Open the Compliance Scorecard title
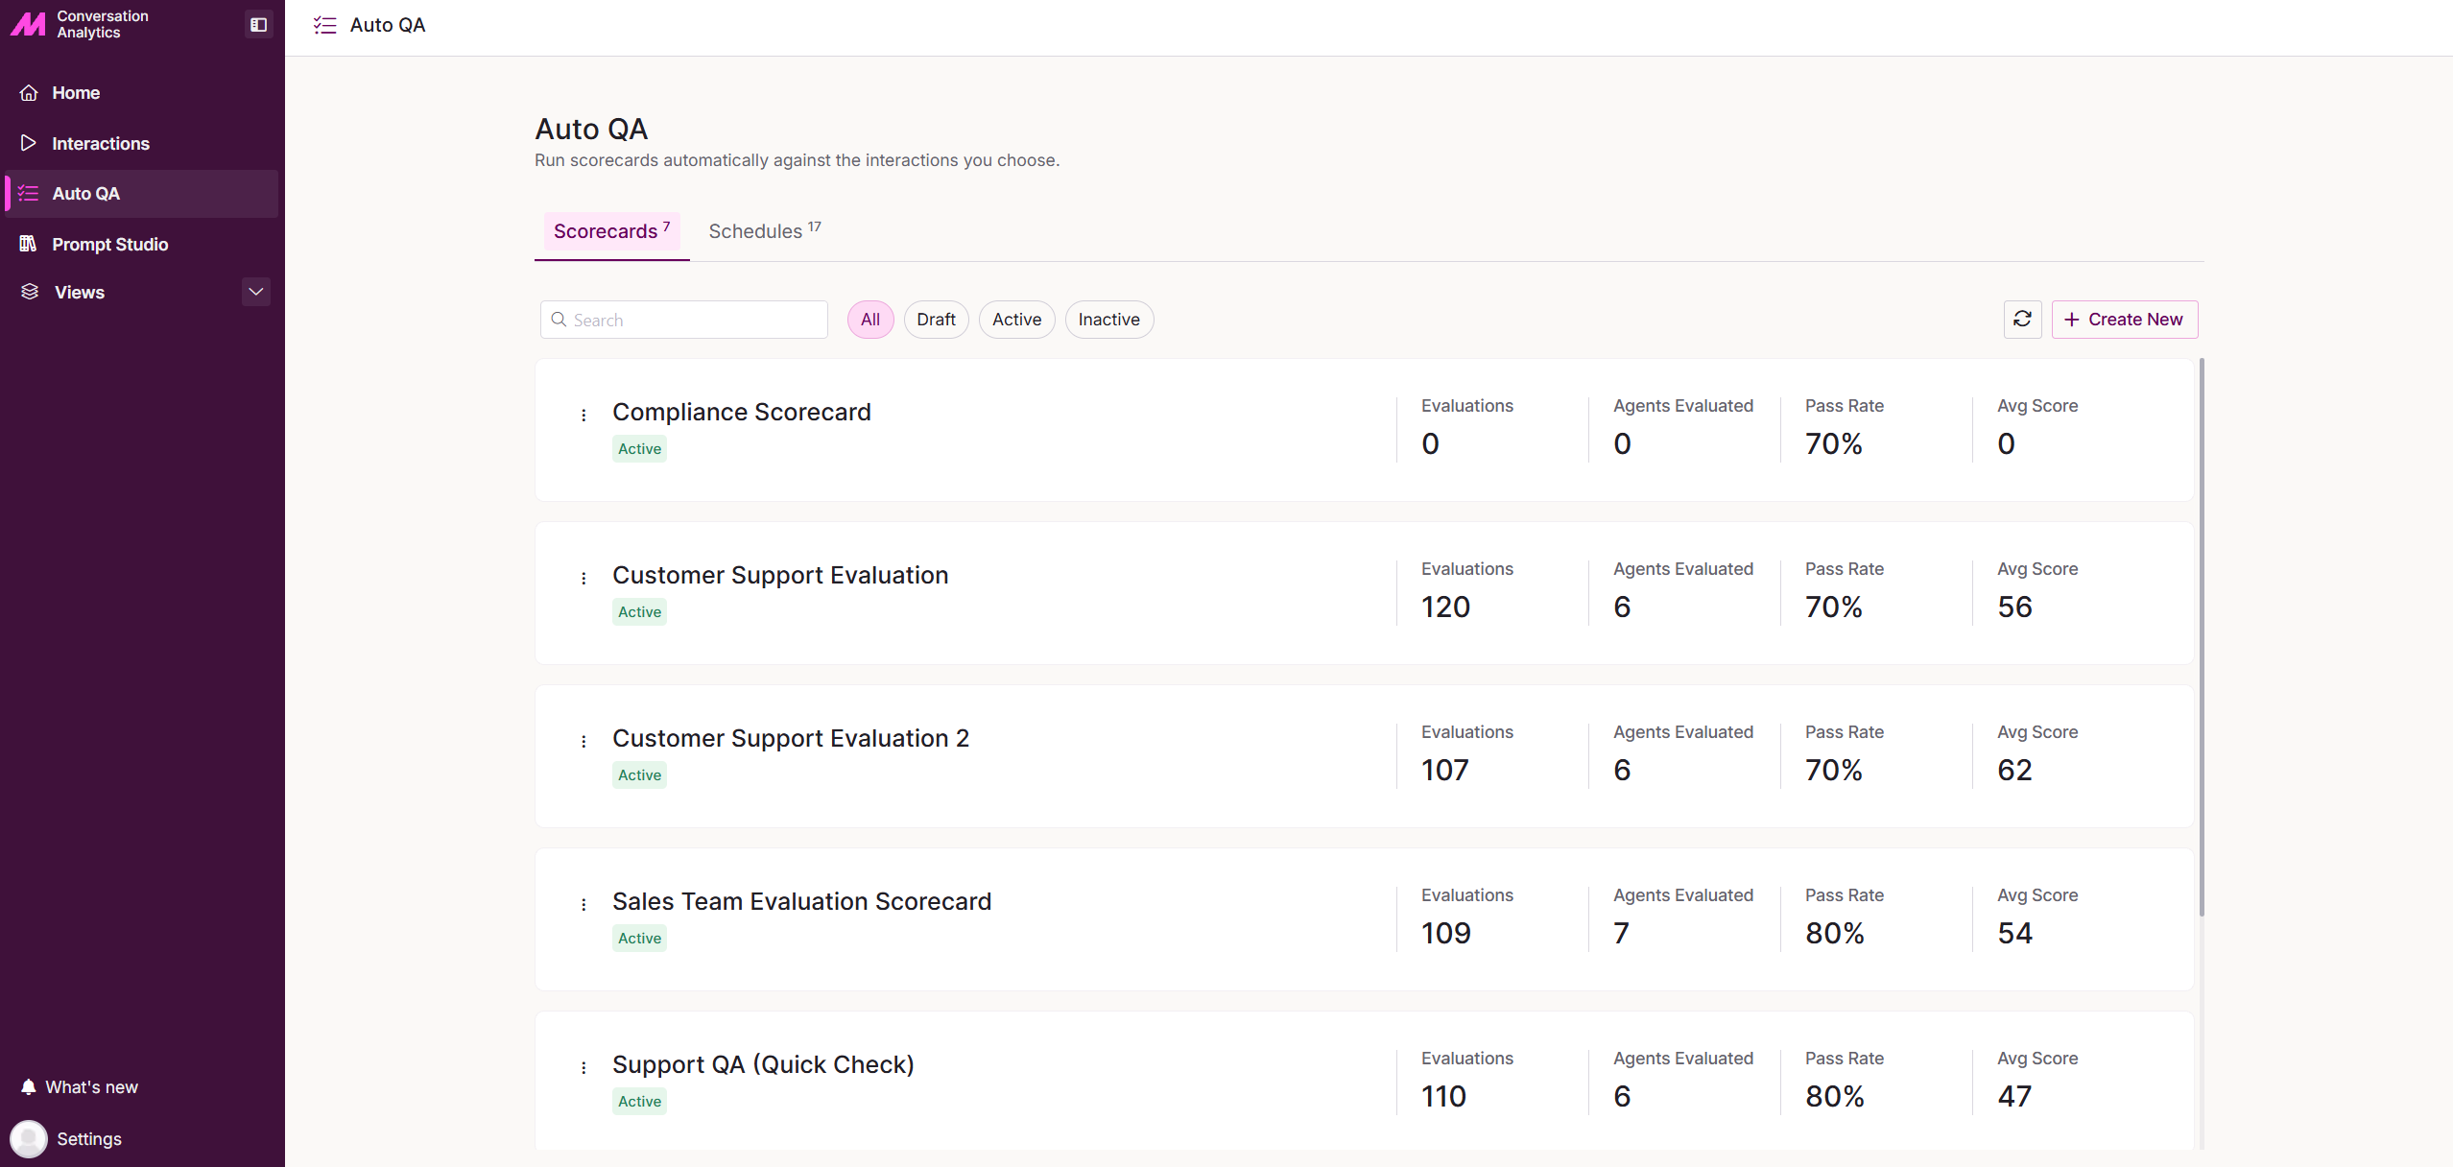Screen dimensions: 2453x1167 pyautogui.click(x=742, y=412)
